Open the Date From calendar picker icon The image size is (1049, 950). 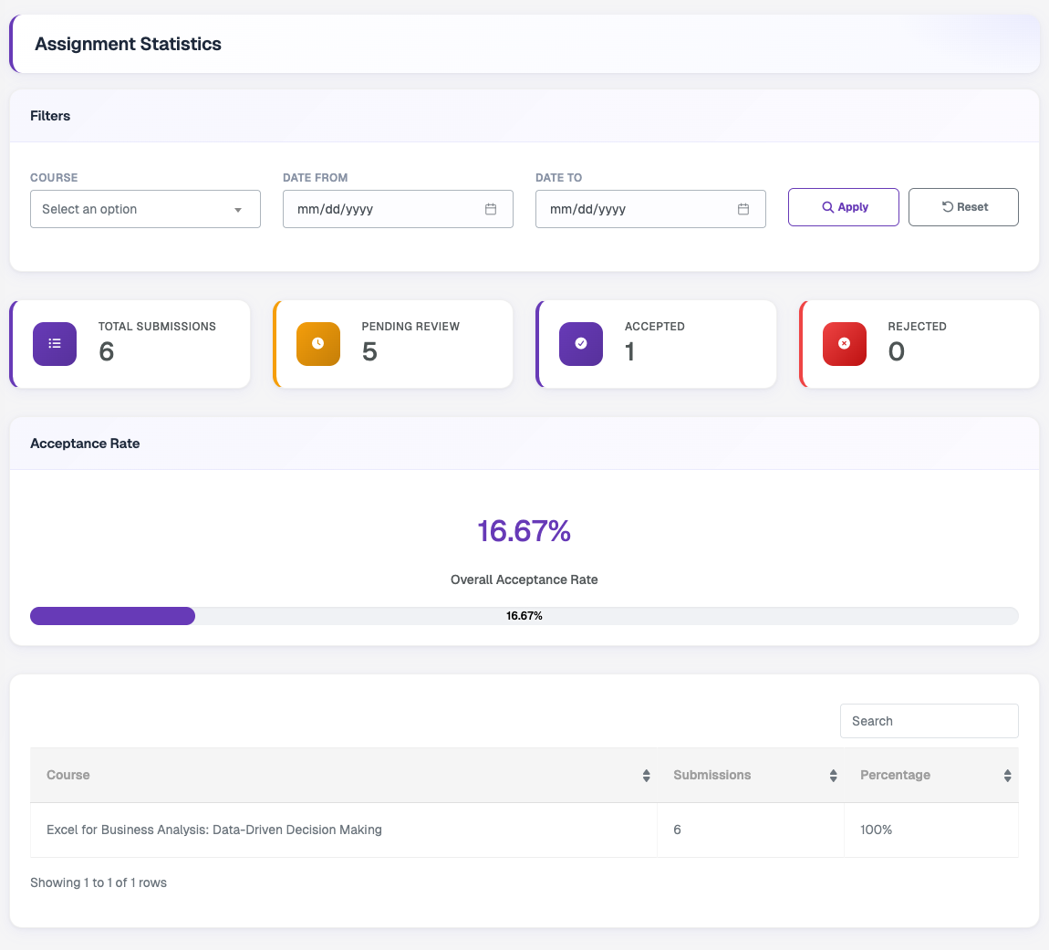tap(491, 209)
